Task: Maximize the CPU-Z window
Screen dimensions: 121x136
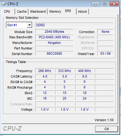Action: 105,4
